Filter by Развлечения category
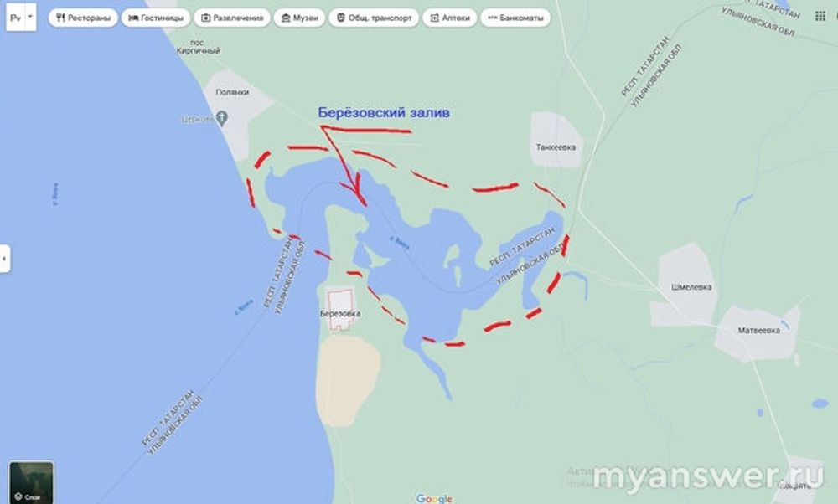The height and width of the screenshot is (504, 838). tap(232, 18)
